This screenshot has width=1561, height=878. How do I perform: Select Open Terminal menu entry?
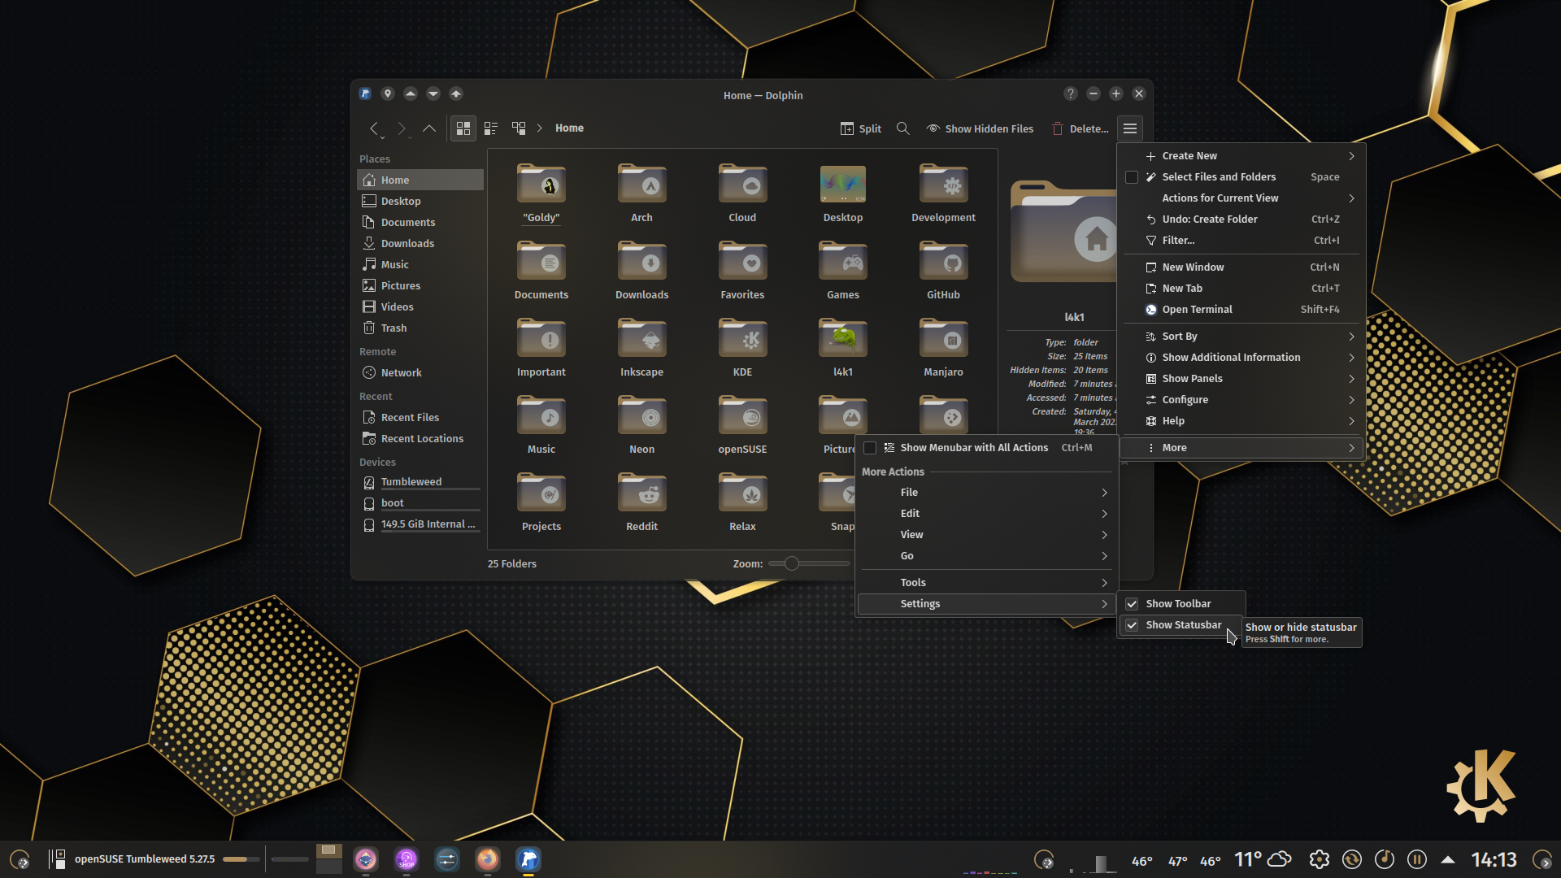(1242, 309)
